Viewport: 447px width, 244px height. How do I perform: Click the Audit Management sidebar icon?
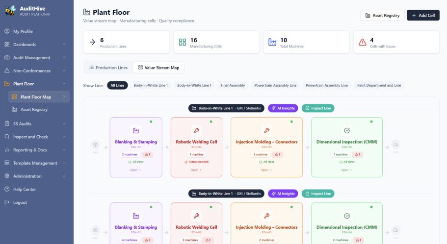point(7,57)
